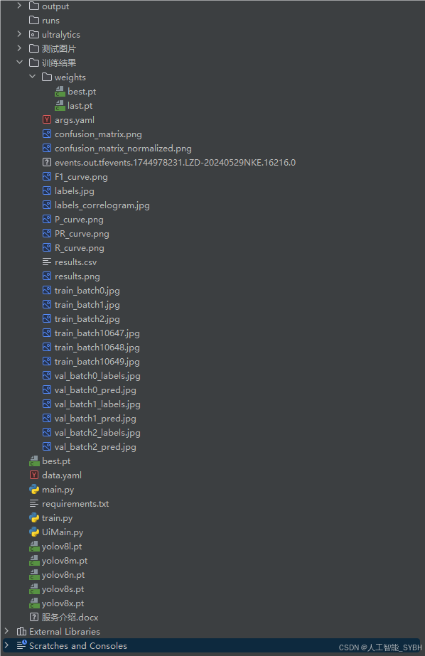Click the yolov8n.pt file icon
This screenshot has height=656, width=425.
click(x=34, y=574)
